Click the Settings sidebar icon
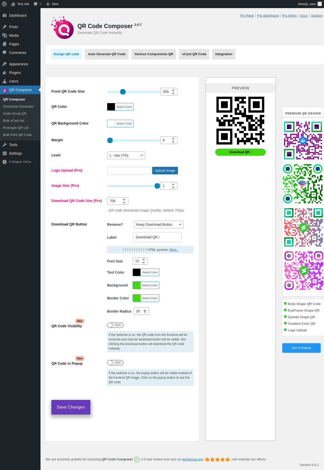The image size is (324, 470). (5, 153)
